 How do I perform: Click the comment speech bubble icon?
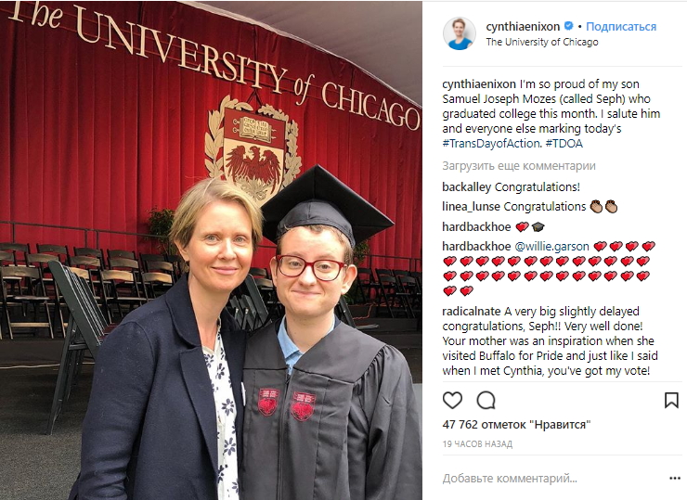(x=486, y=400)
